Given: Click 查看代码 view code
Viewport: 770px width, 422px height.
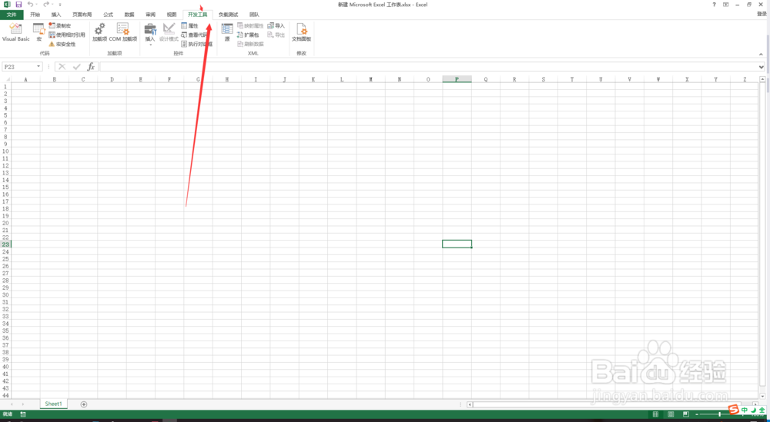Looking at the screenshot, I should tap(195, 35).
